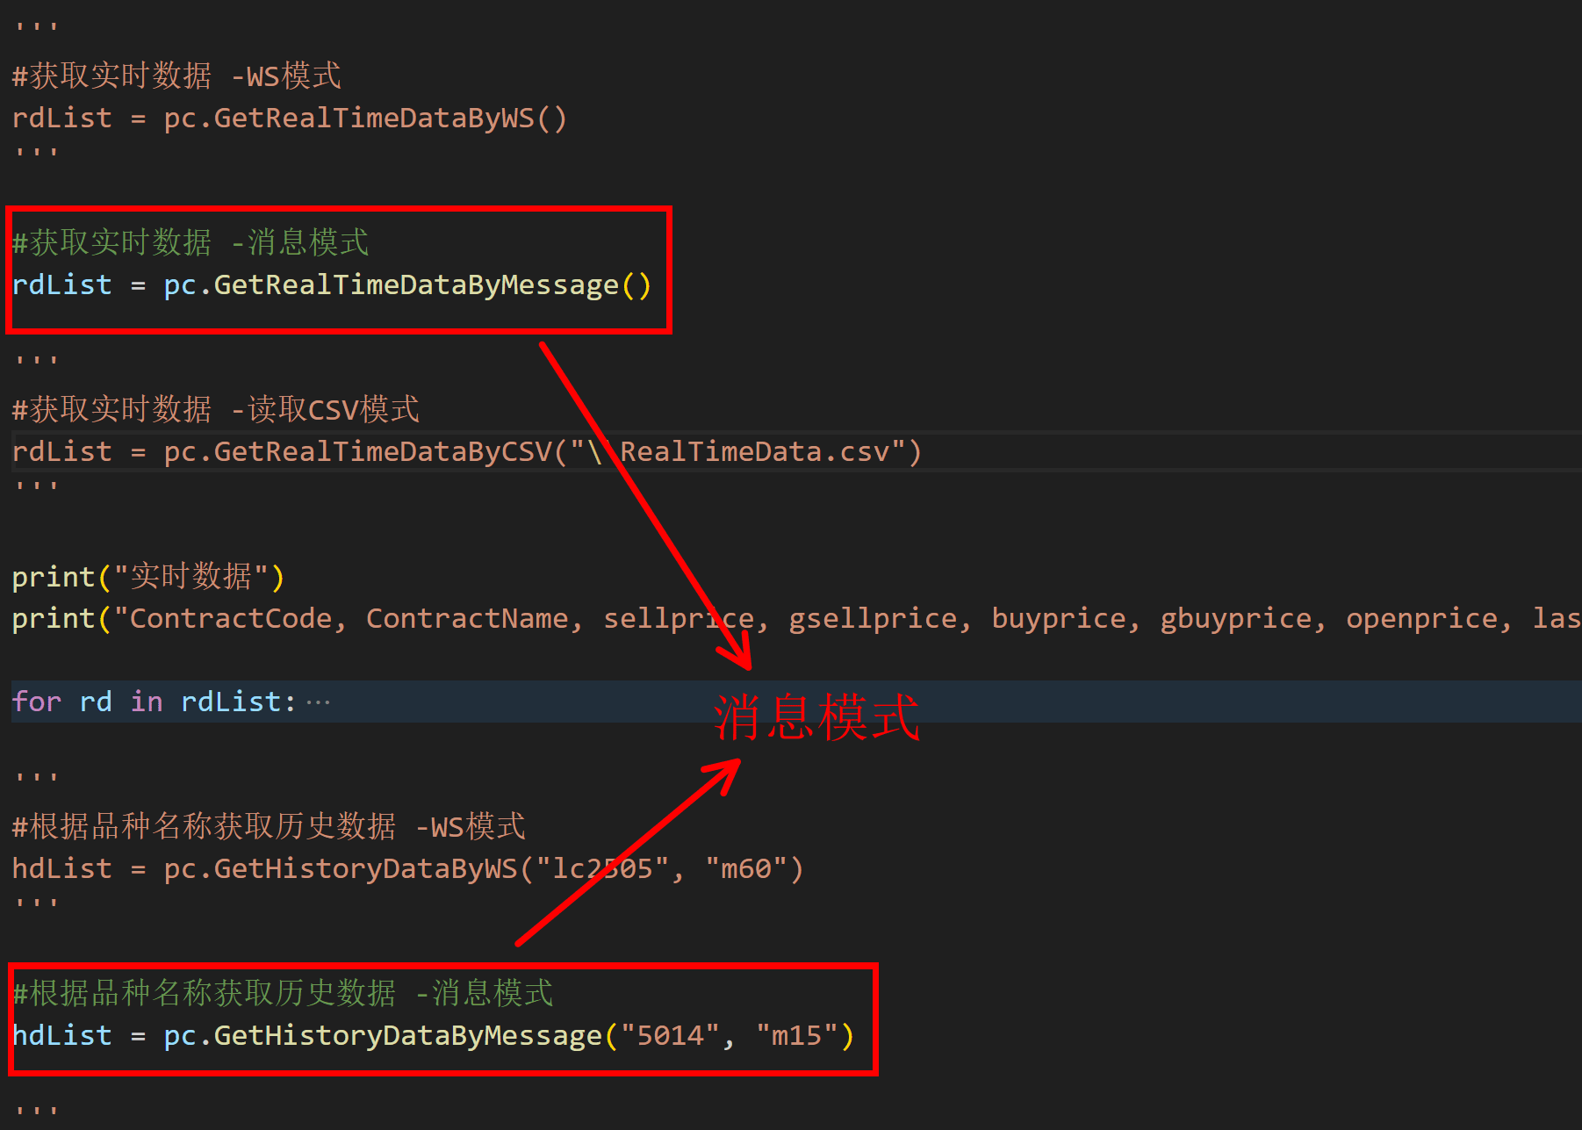
Task: Click the "m15" period argument
Action: [x=797, y=1036]
